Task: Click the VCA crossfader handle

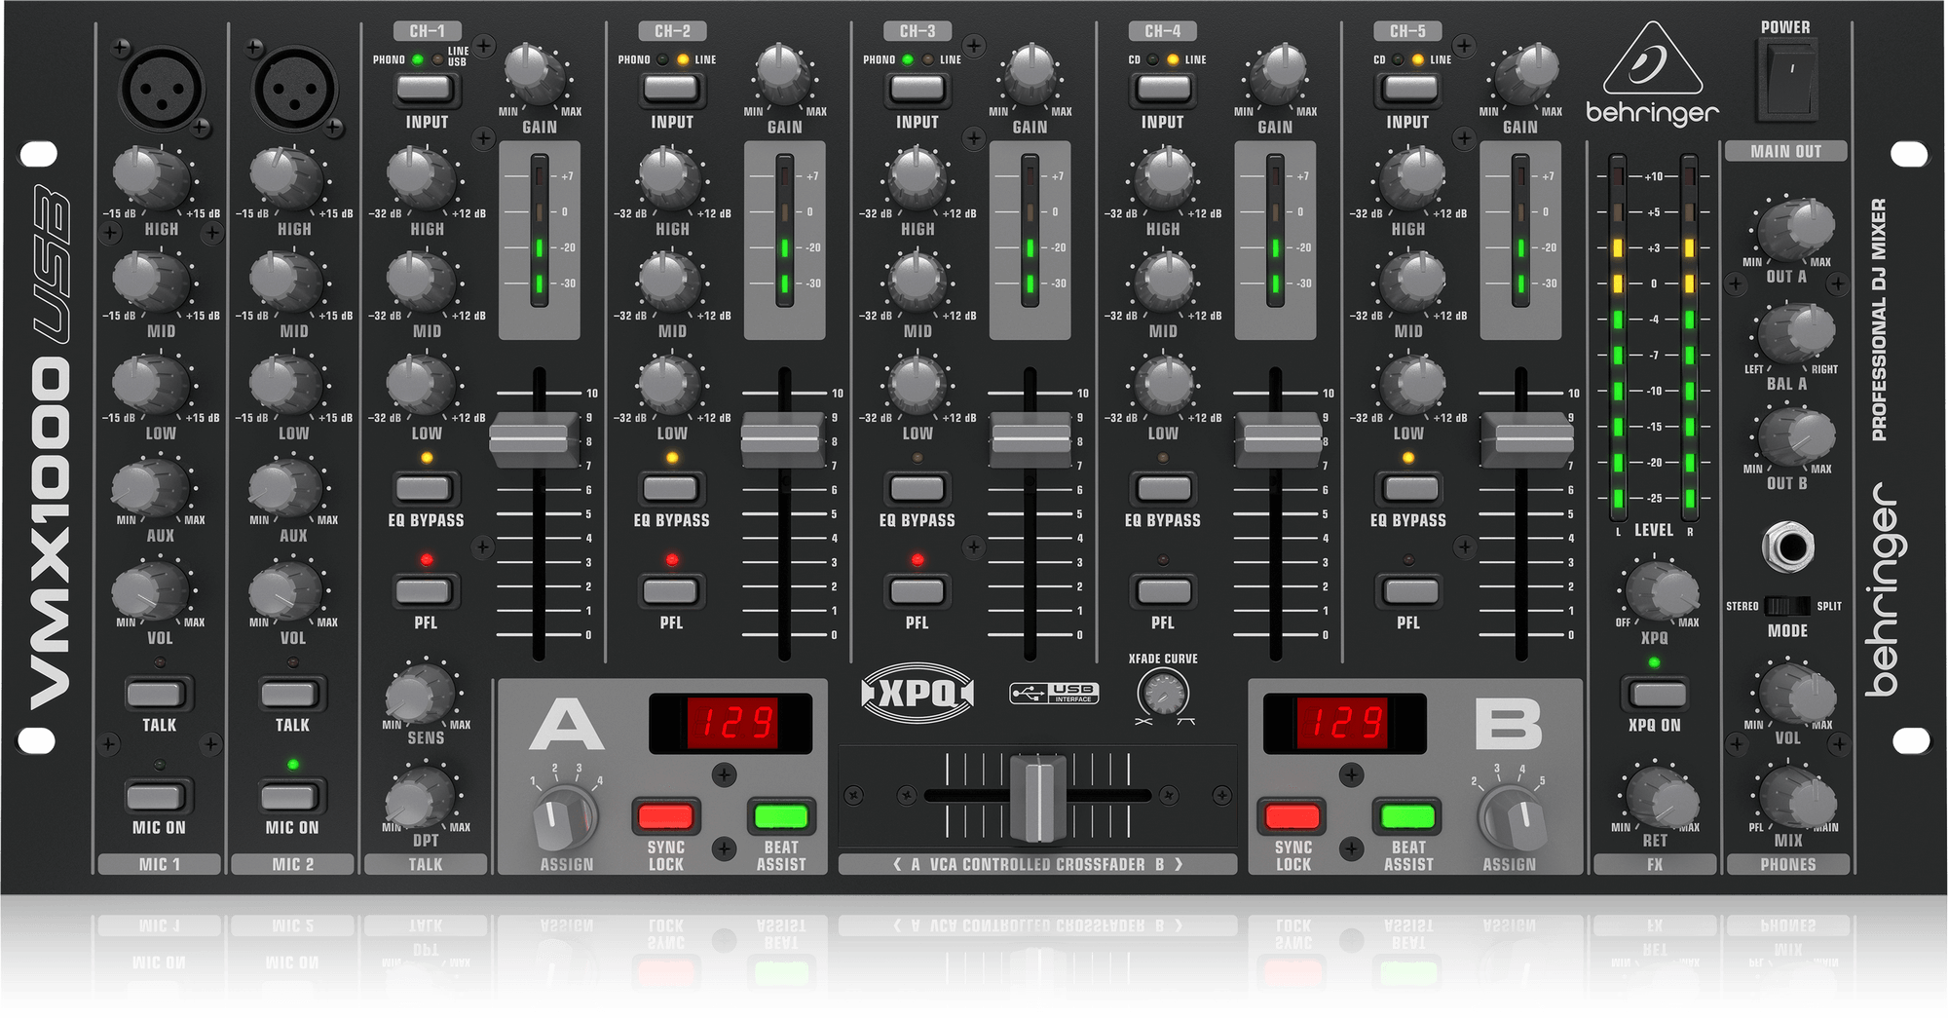Action: pyautogui.click(x=1037, y=797)
